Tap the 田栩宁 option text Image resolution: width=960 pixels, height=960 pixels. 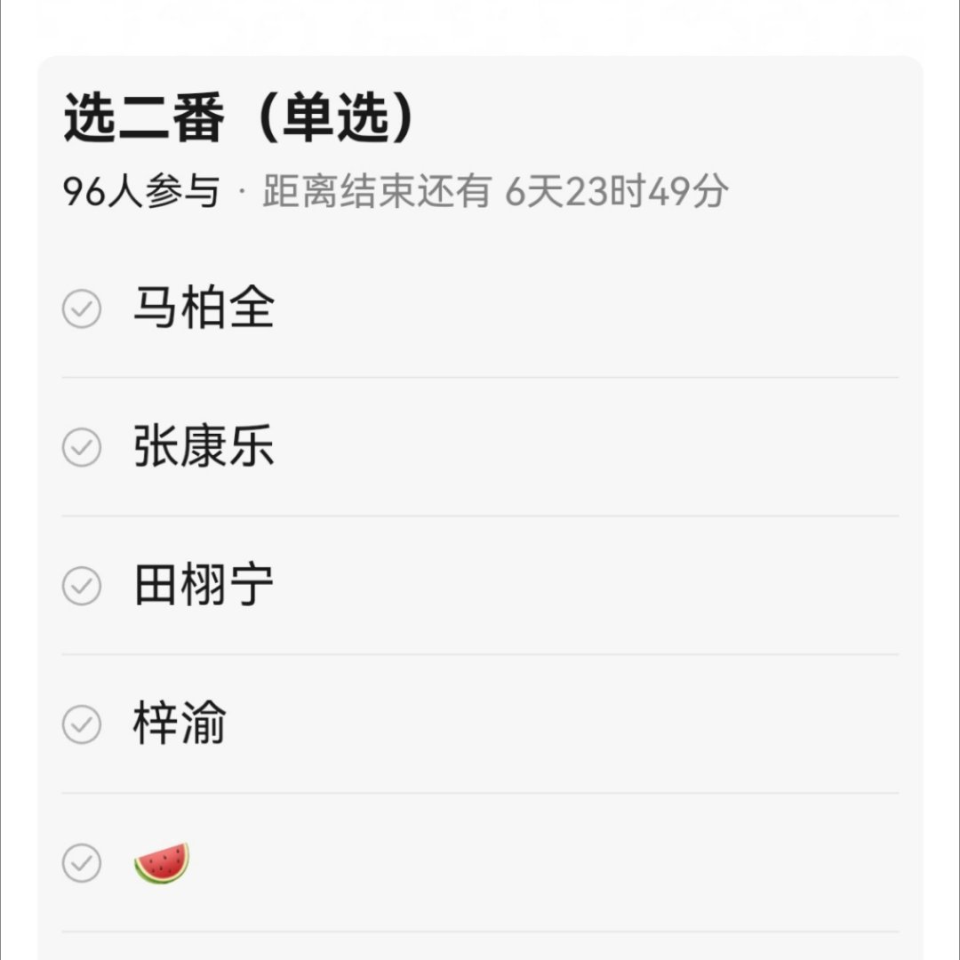pyautogui.click(x=204, y=585)
